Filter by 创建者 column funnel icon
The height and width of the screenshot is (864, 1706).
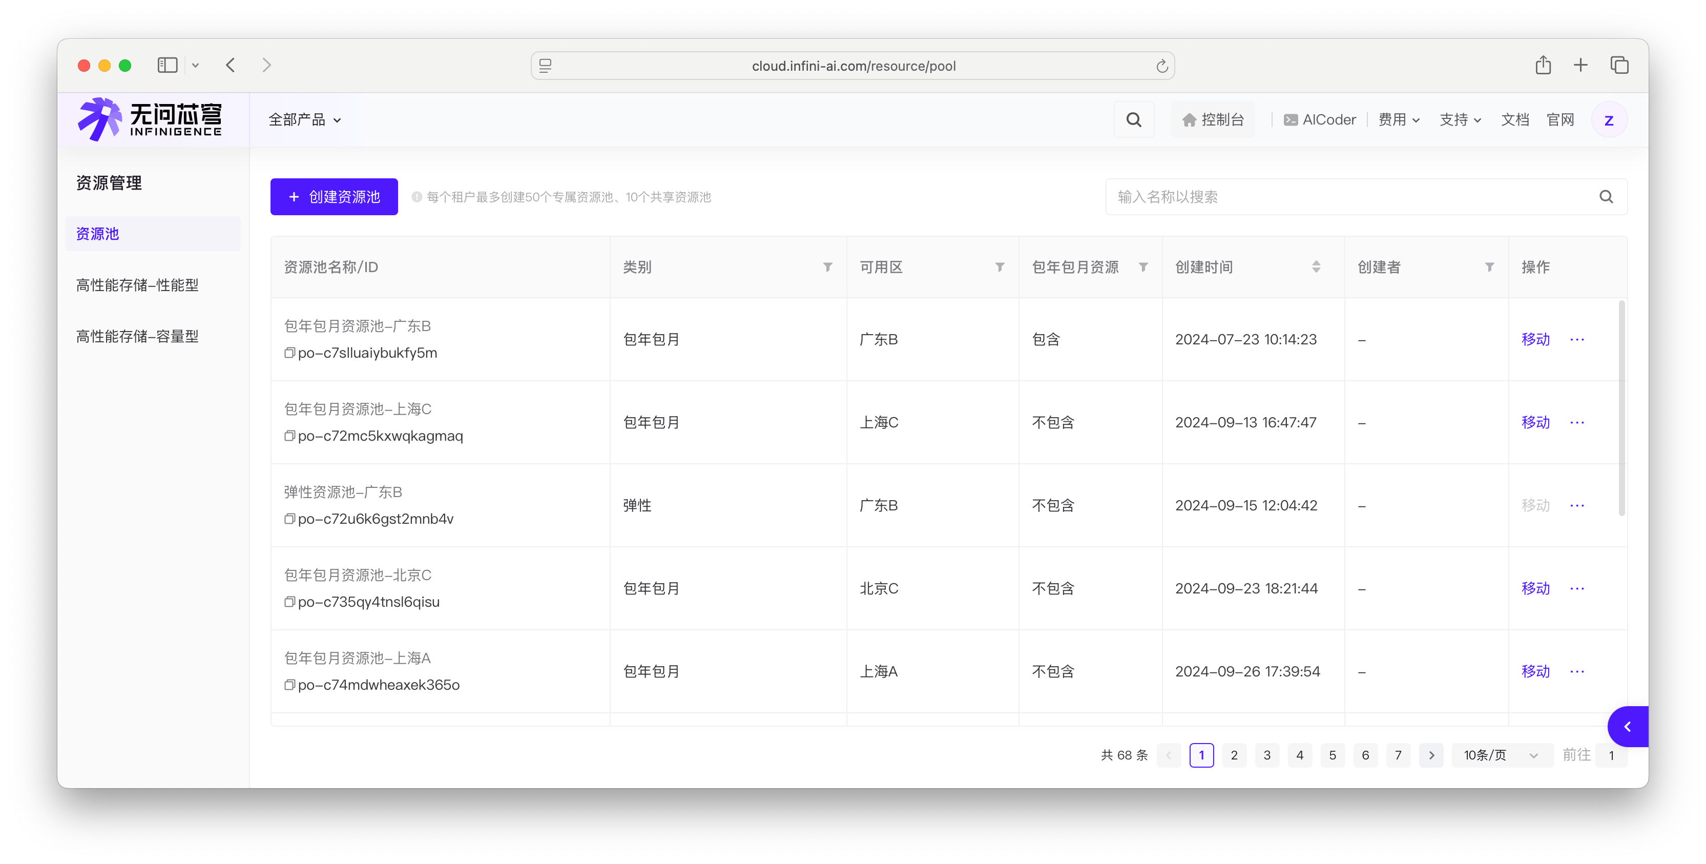[x=1489, y=267]
